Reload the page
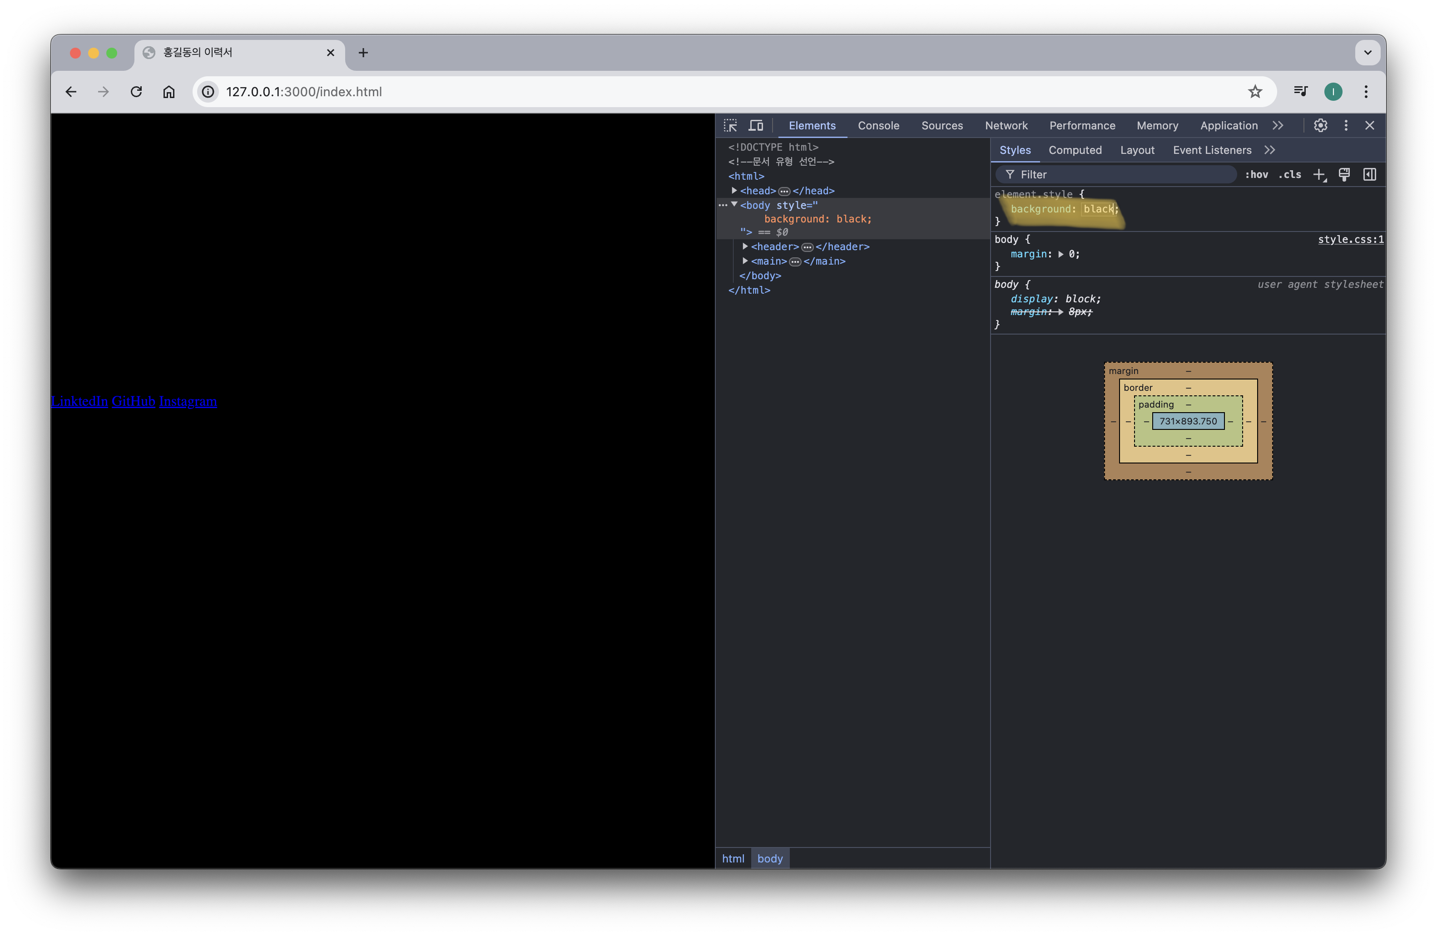 tap(136, 92)
